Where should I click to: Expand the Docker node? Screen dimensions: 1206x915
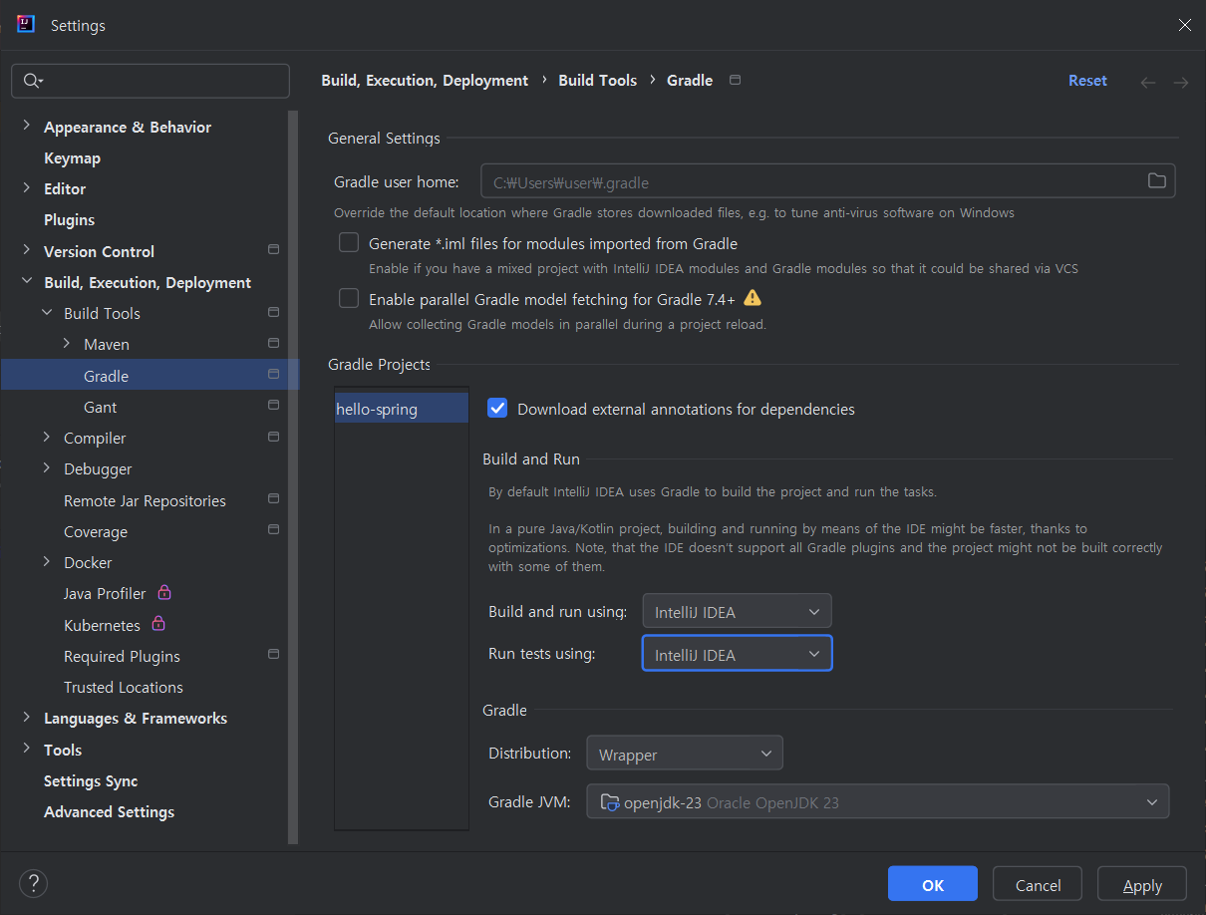pos(47,562)
